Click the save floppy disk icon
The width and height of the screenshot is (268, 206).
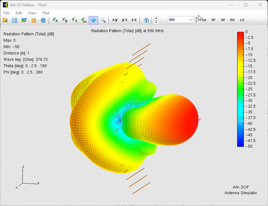pos(15,20)
